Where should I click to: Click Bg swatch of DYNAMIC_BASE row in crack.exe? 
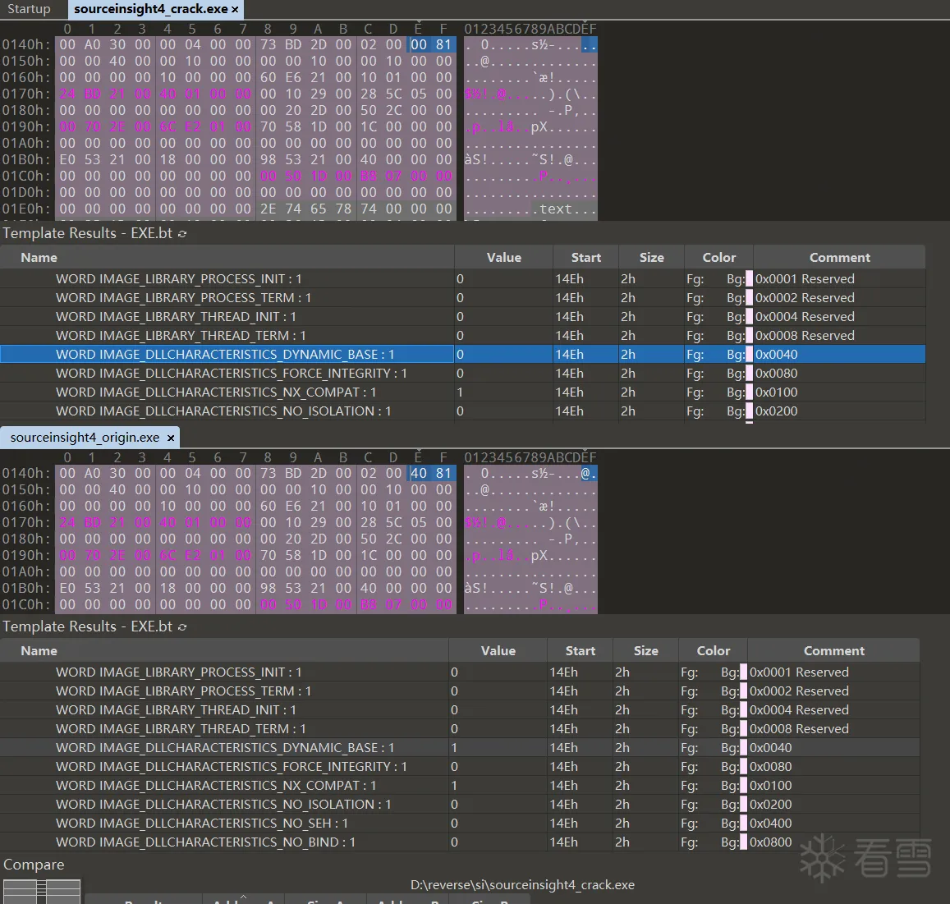coord(749,355)
